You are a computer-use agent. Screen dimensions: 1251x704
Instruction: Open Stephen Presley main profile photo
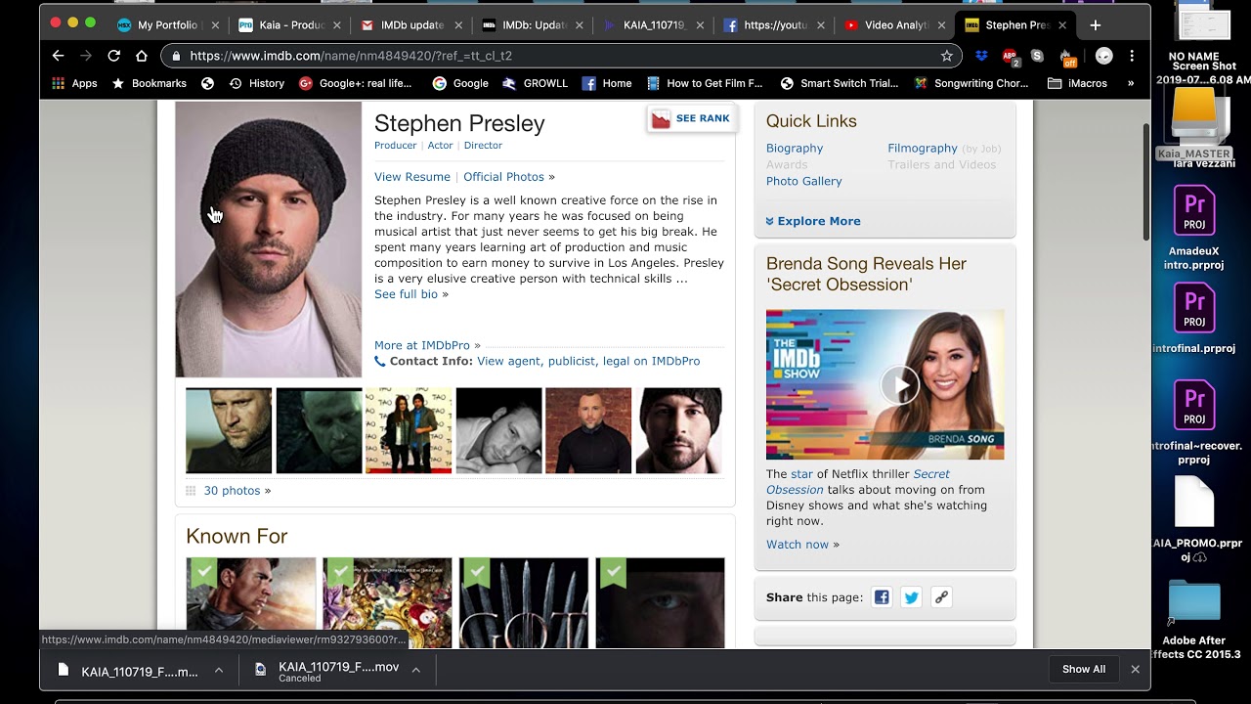pos(268,240)
